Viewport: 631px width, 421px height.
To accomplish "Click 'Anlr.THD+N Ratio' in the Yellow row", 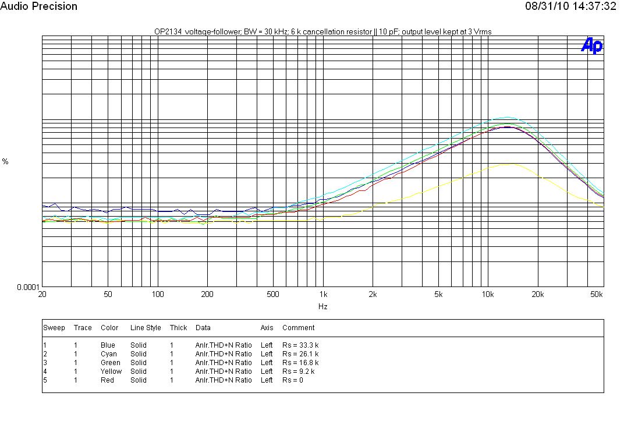I will (224, 371).
